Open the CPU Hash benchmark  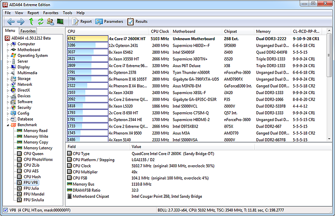pyautogui.click(x=32, y=176)
